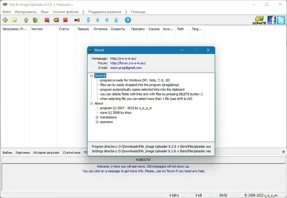Select the 'use shift & ctrl' row
Screen dimensions: 287x198
click(146, 99)
